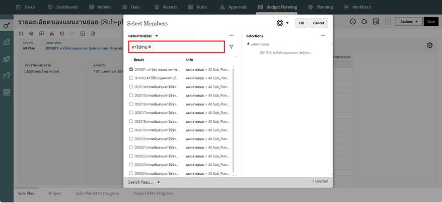
Task: Click the Tasks icon in top navigation
Action: coord(18,7)
